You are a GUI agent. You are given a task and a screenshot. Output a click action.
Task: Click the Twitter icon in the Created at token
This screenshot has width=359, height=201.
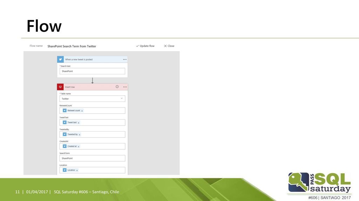click(x=65, y=146)
